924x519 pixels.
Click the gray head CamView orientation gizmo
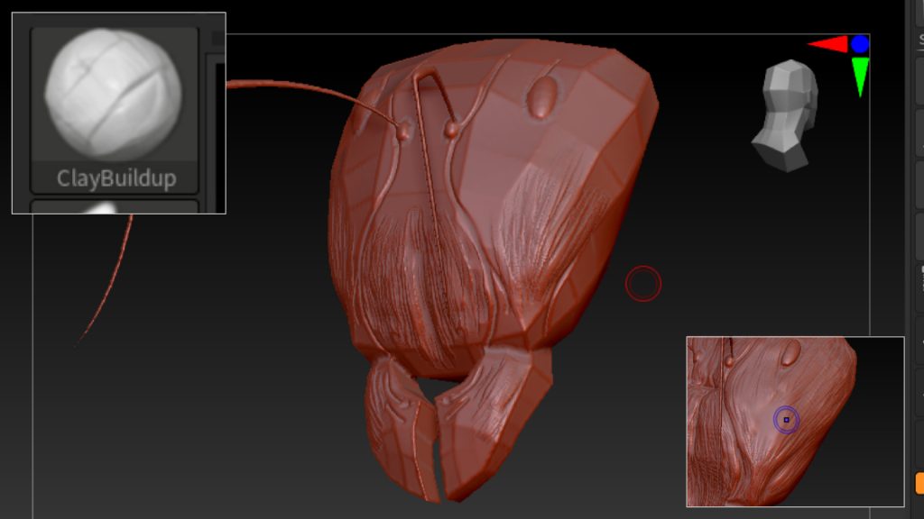(x=785, y=115)
